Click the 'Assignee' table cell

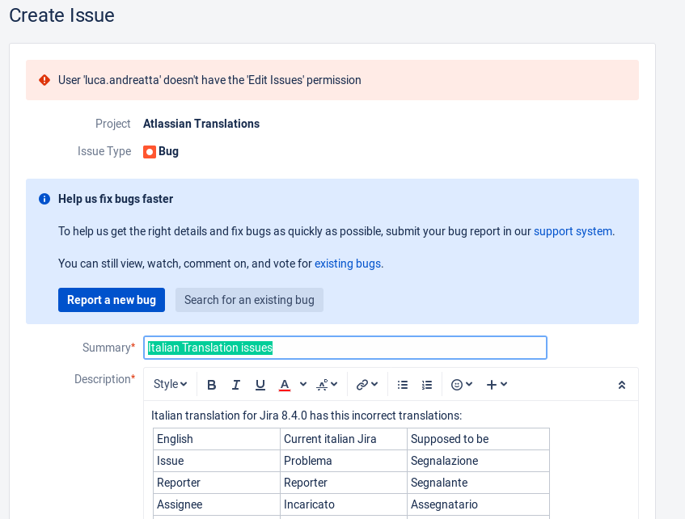[x=217, y=504]
